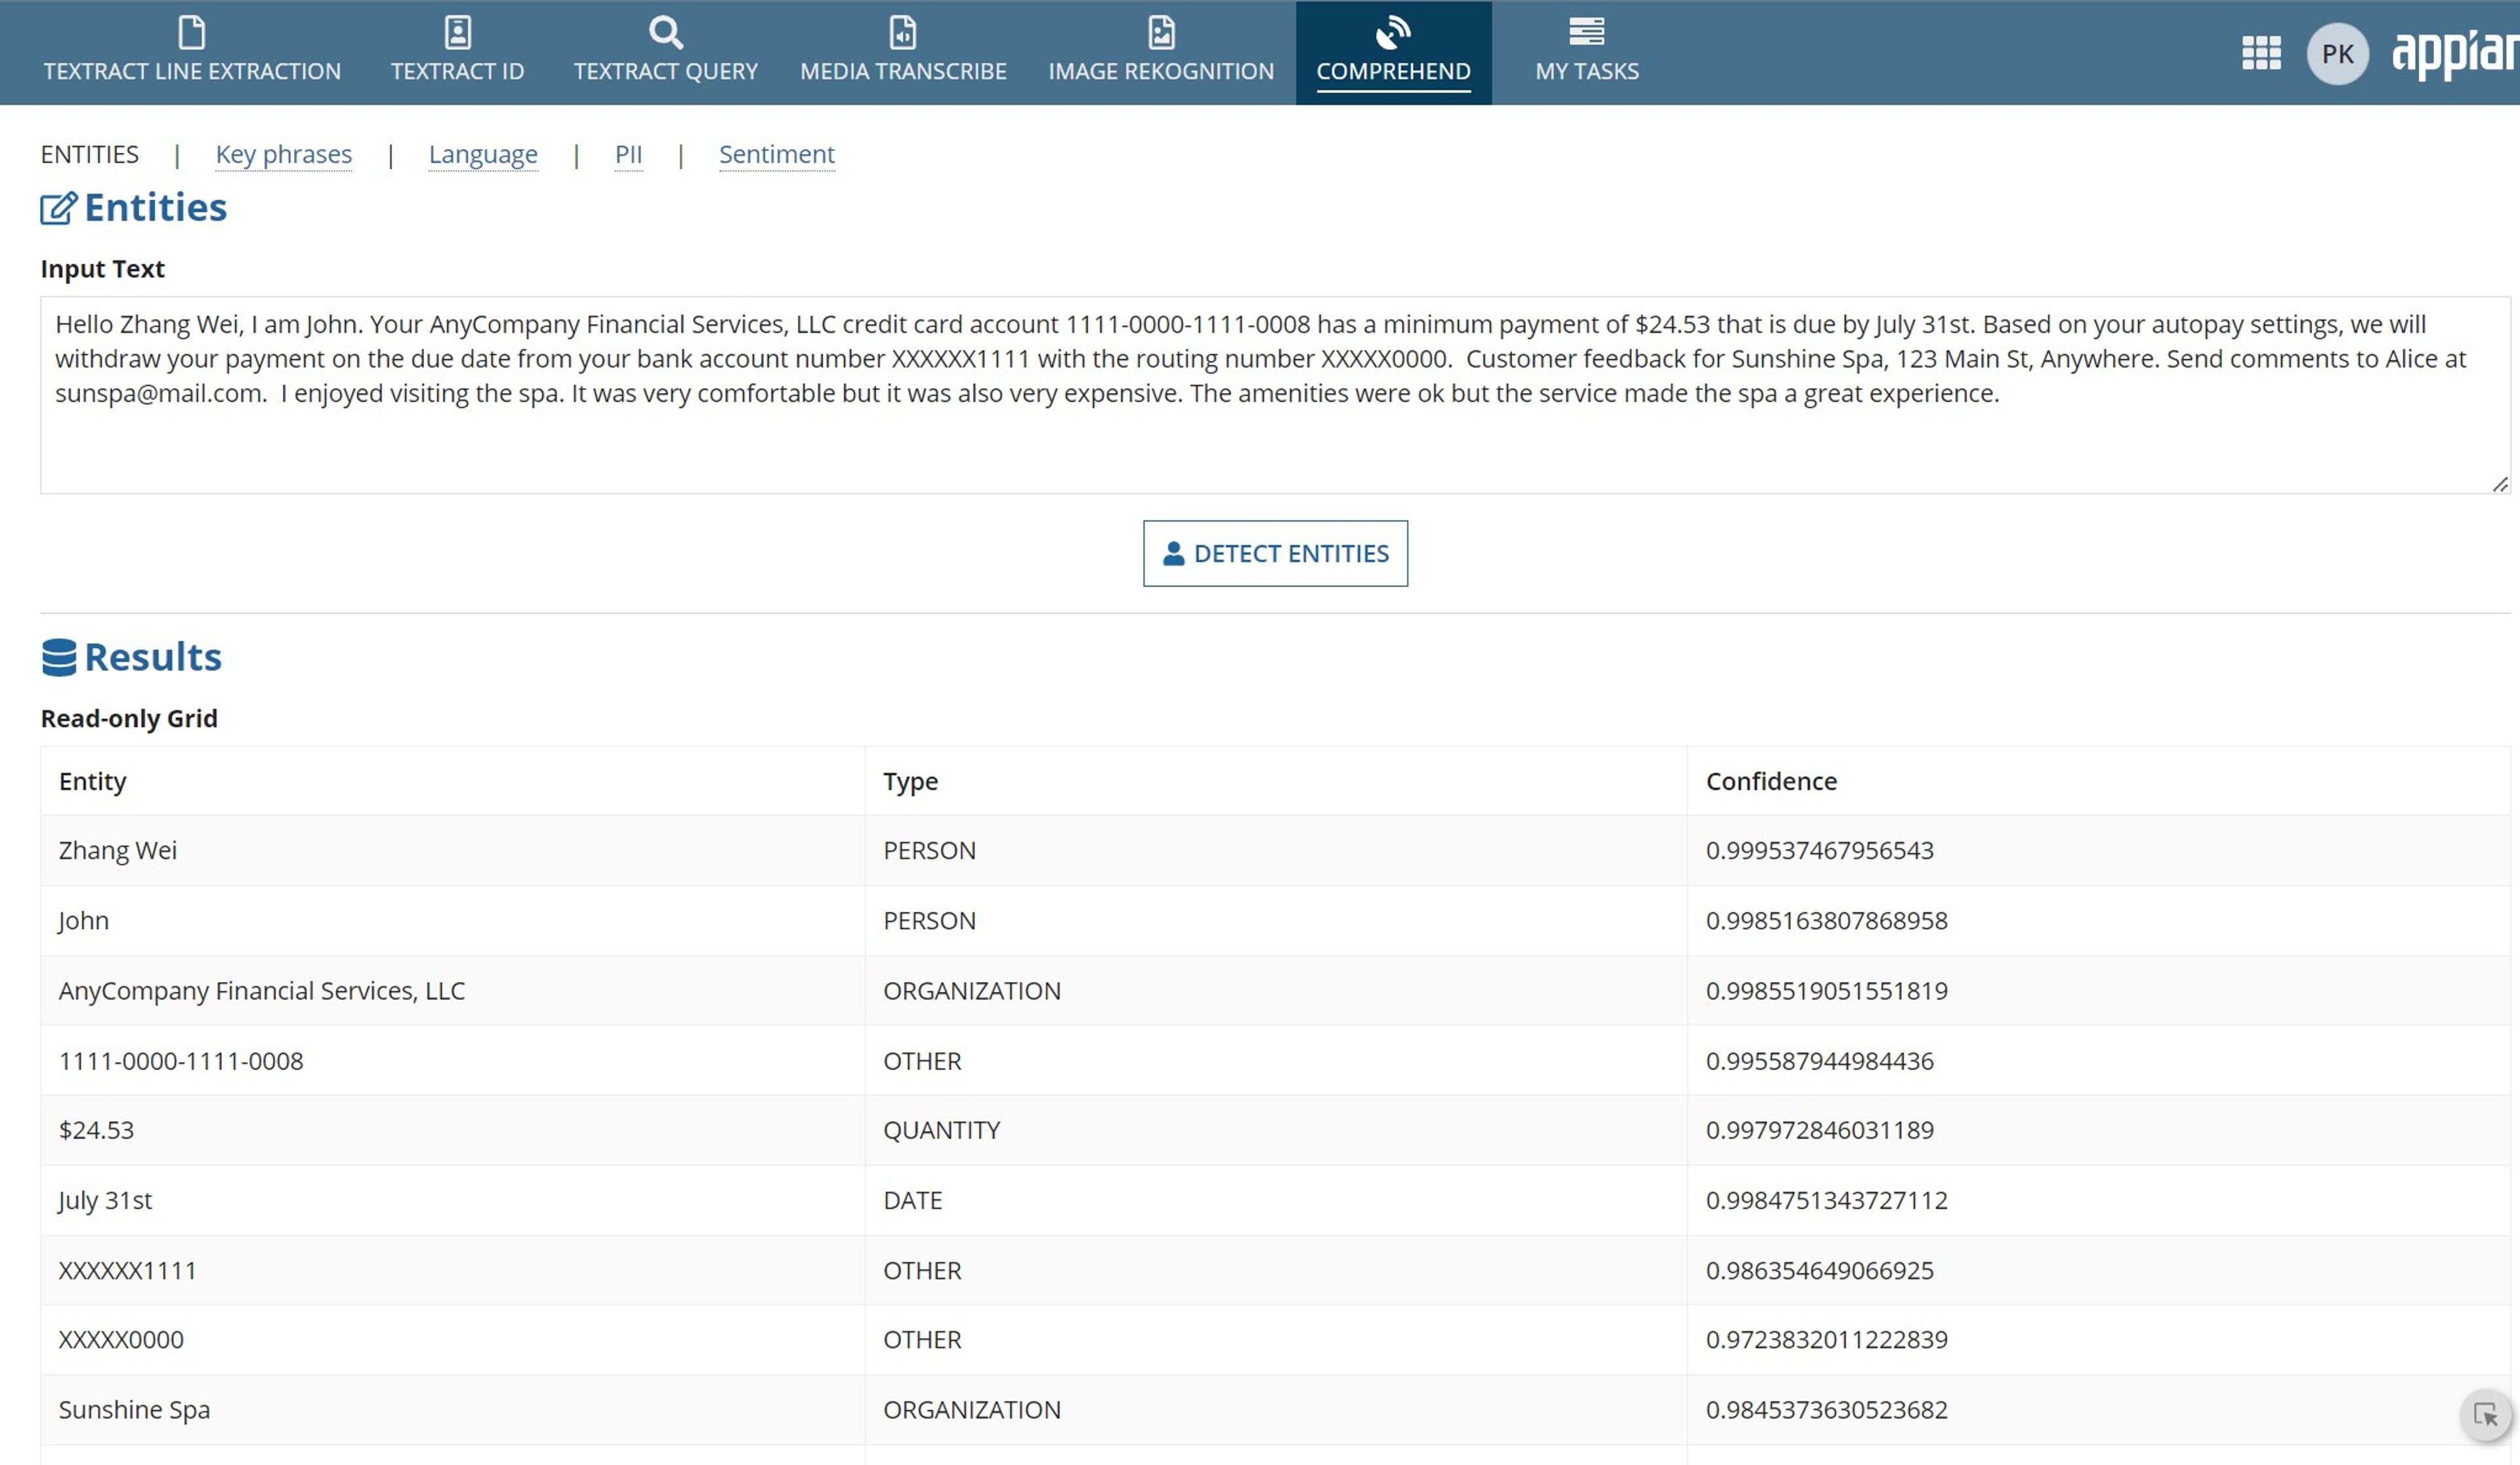Click the database icon beside Results heading
The image size is (2520, 1465).
(59, 657)
